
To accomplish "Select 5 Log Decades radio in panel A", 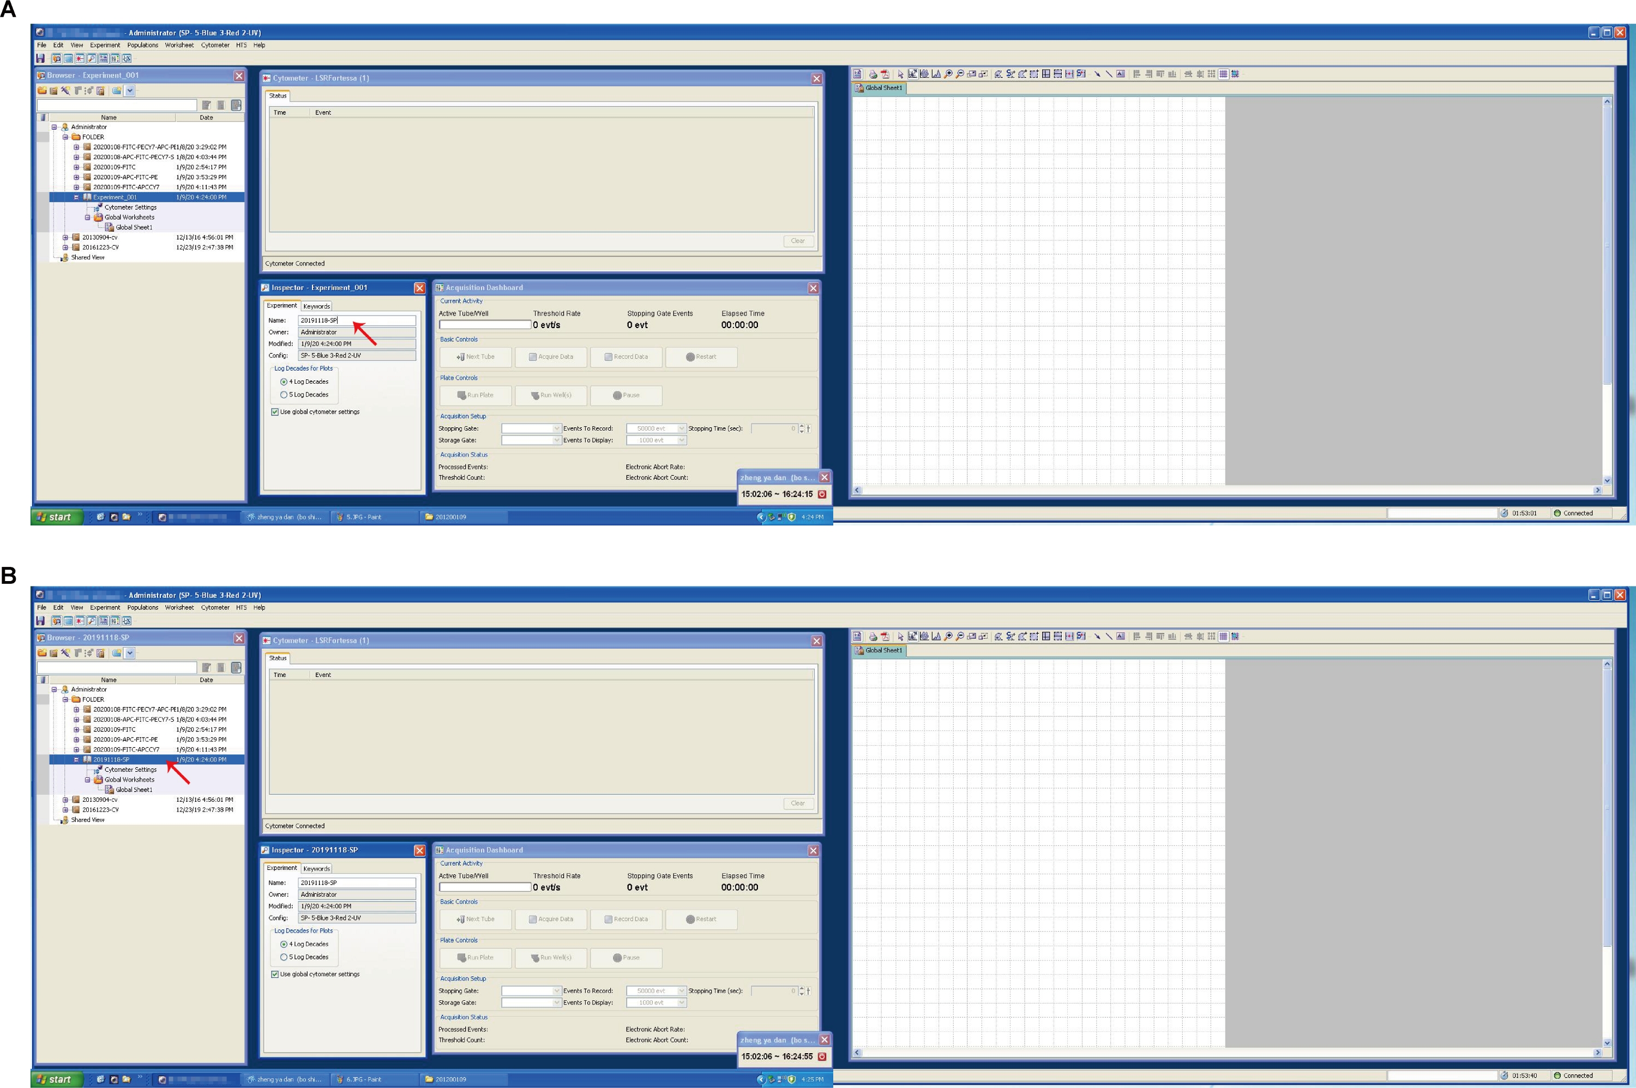I will 284,395.
